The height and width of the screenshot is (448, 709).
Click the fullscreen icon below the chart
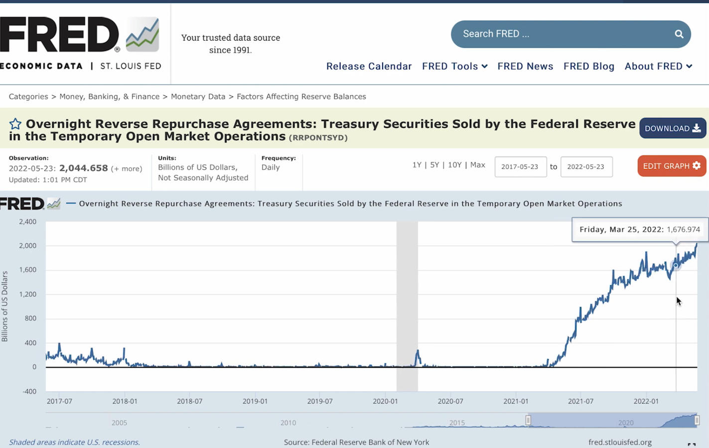[x=692, y=445]
